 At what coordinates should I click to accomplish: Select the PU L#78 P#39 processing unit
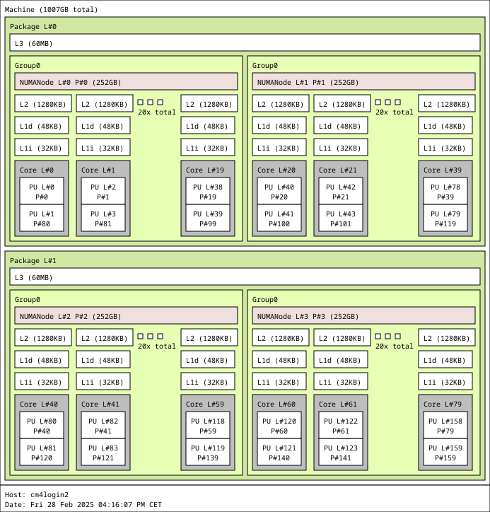pos(445,192)
